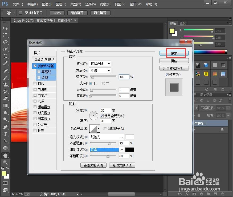Select the Pen tool

coord(5,127)
